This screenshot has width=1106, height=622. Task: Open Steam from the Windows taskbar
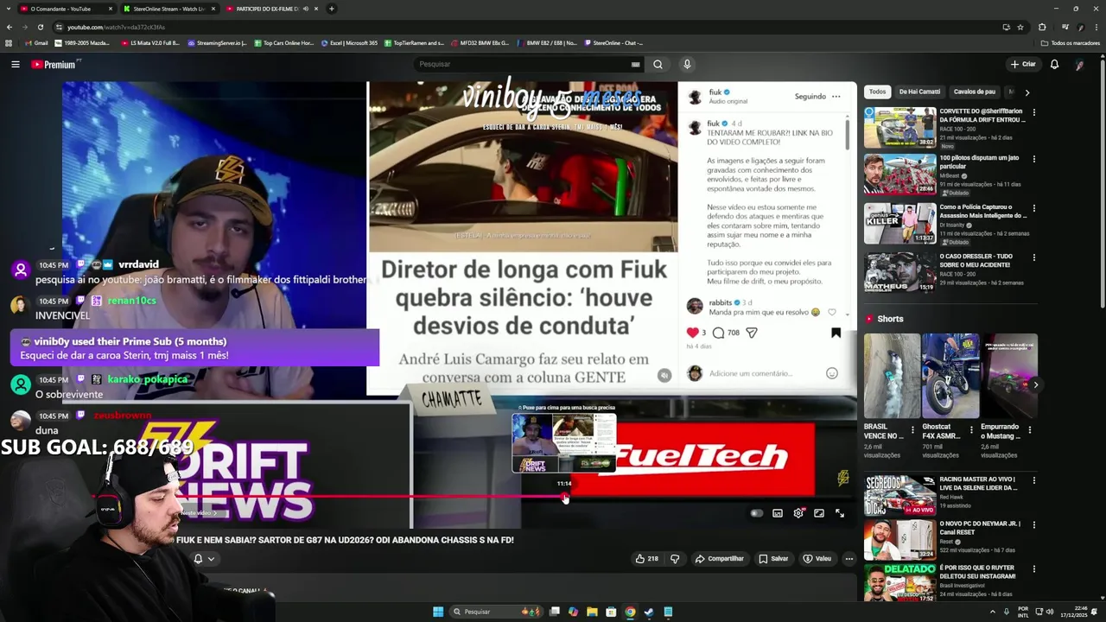coord(649,612)
